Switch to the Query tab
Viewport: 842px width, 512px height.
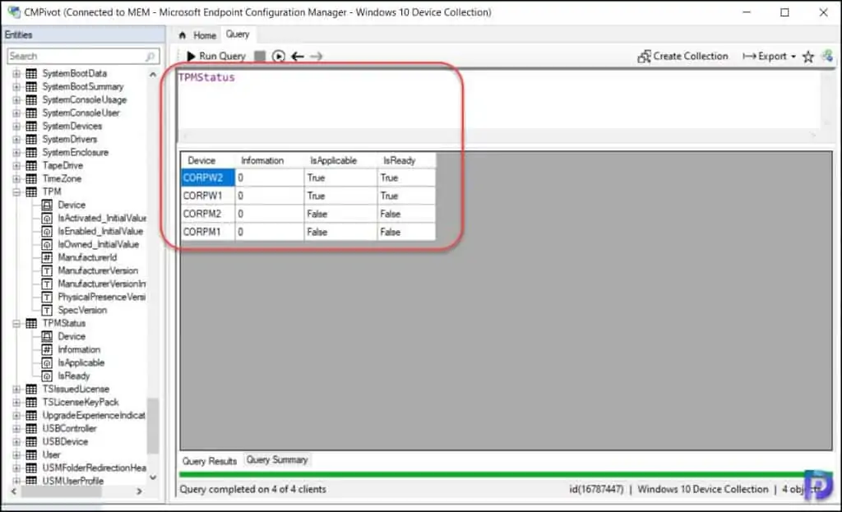click(238, 35)
